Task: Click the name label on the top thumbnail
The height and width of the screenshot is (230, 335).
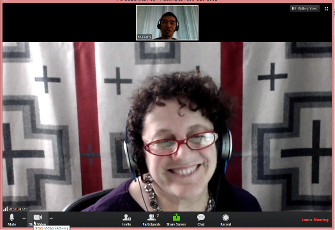Action: click(144, 37)
